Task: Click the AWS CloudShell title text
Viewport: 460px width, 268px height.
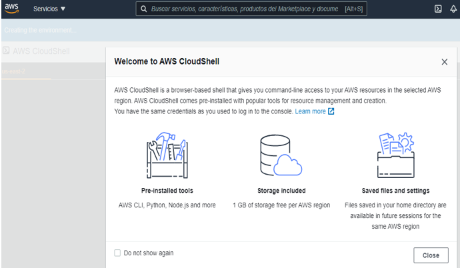Action: (41, 51)
